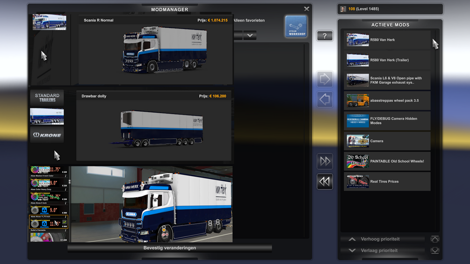Select PAINTABLE Old School Wheels icon
Image resolution: width=470 pixels, height=264 pixels.
pos(358,161)
